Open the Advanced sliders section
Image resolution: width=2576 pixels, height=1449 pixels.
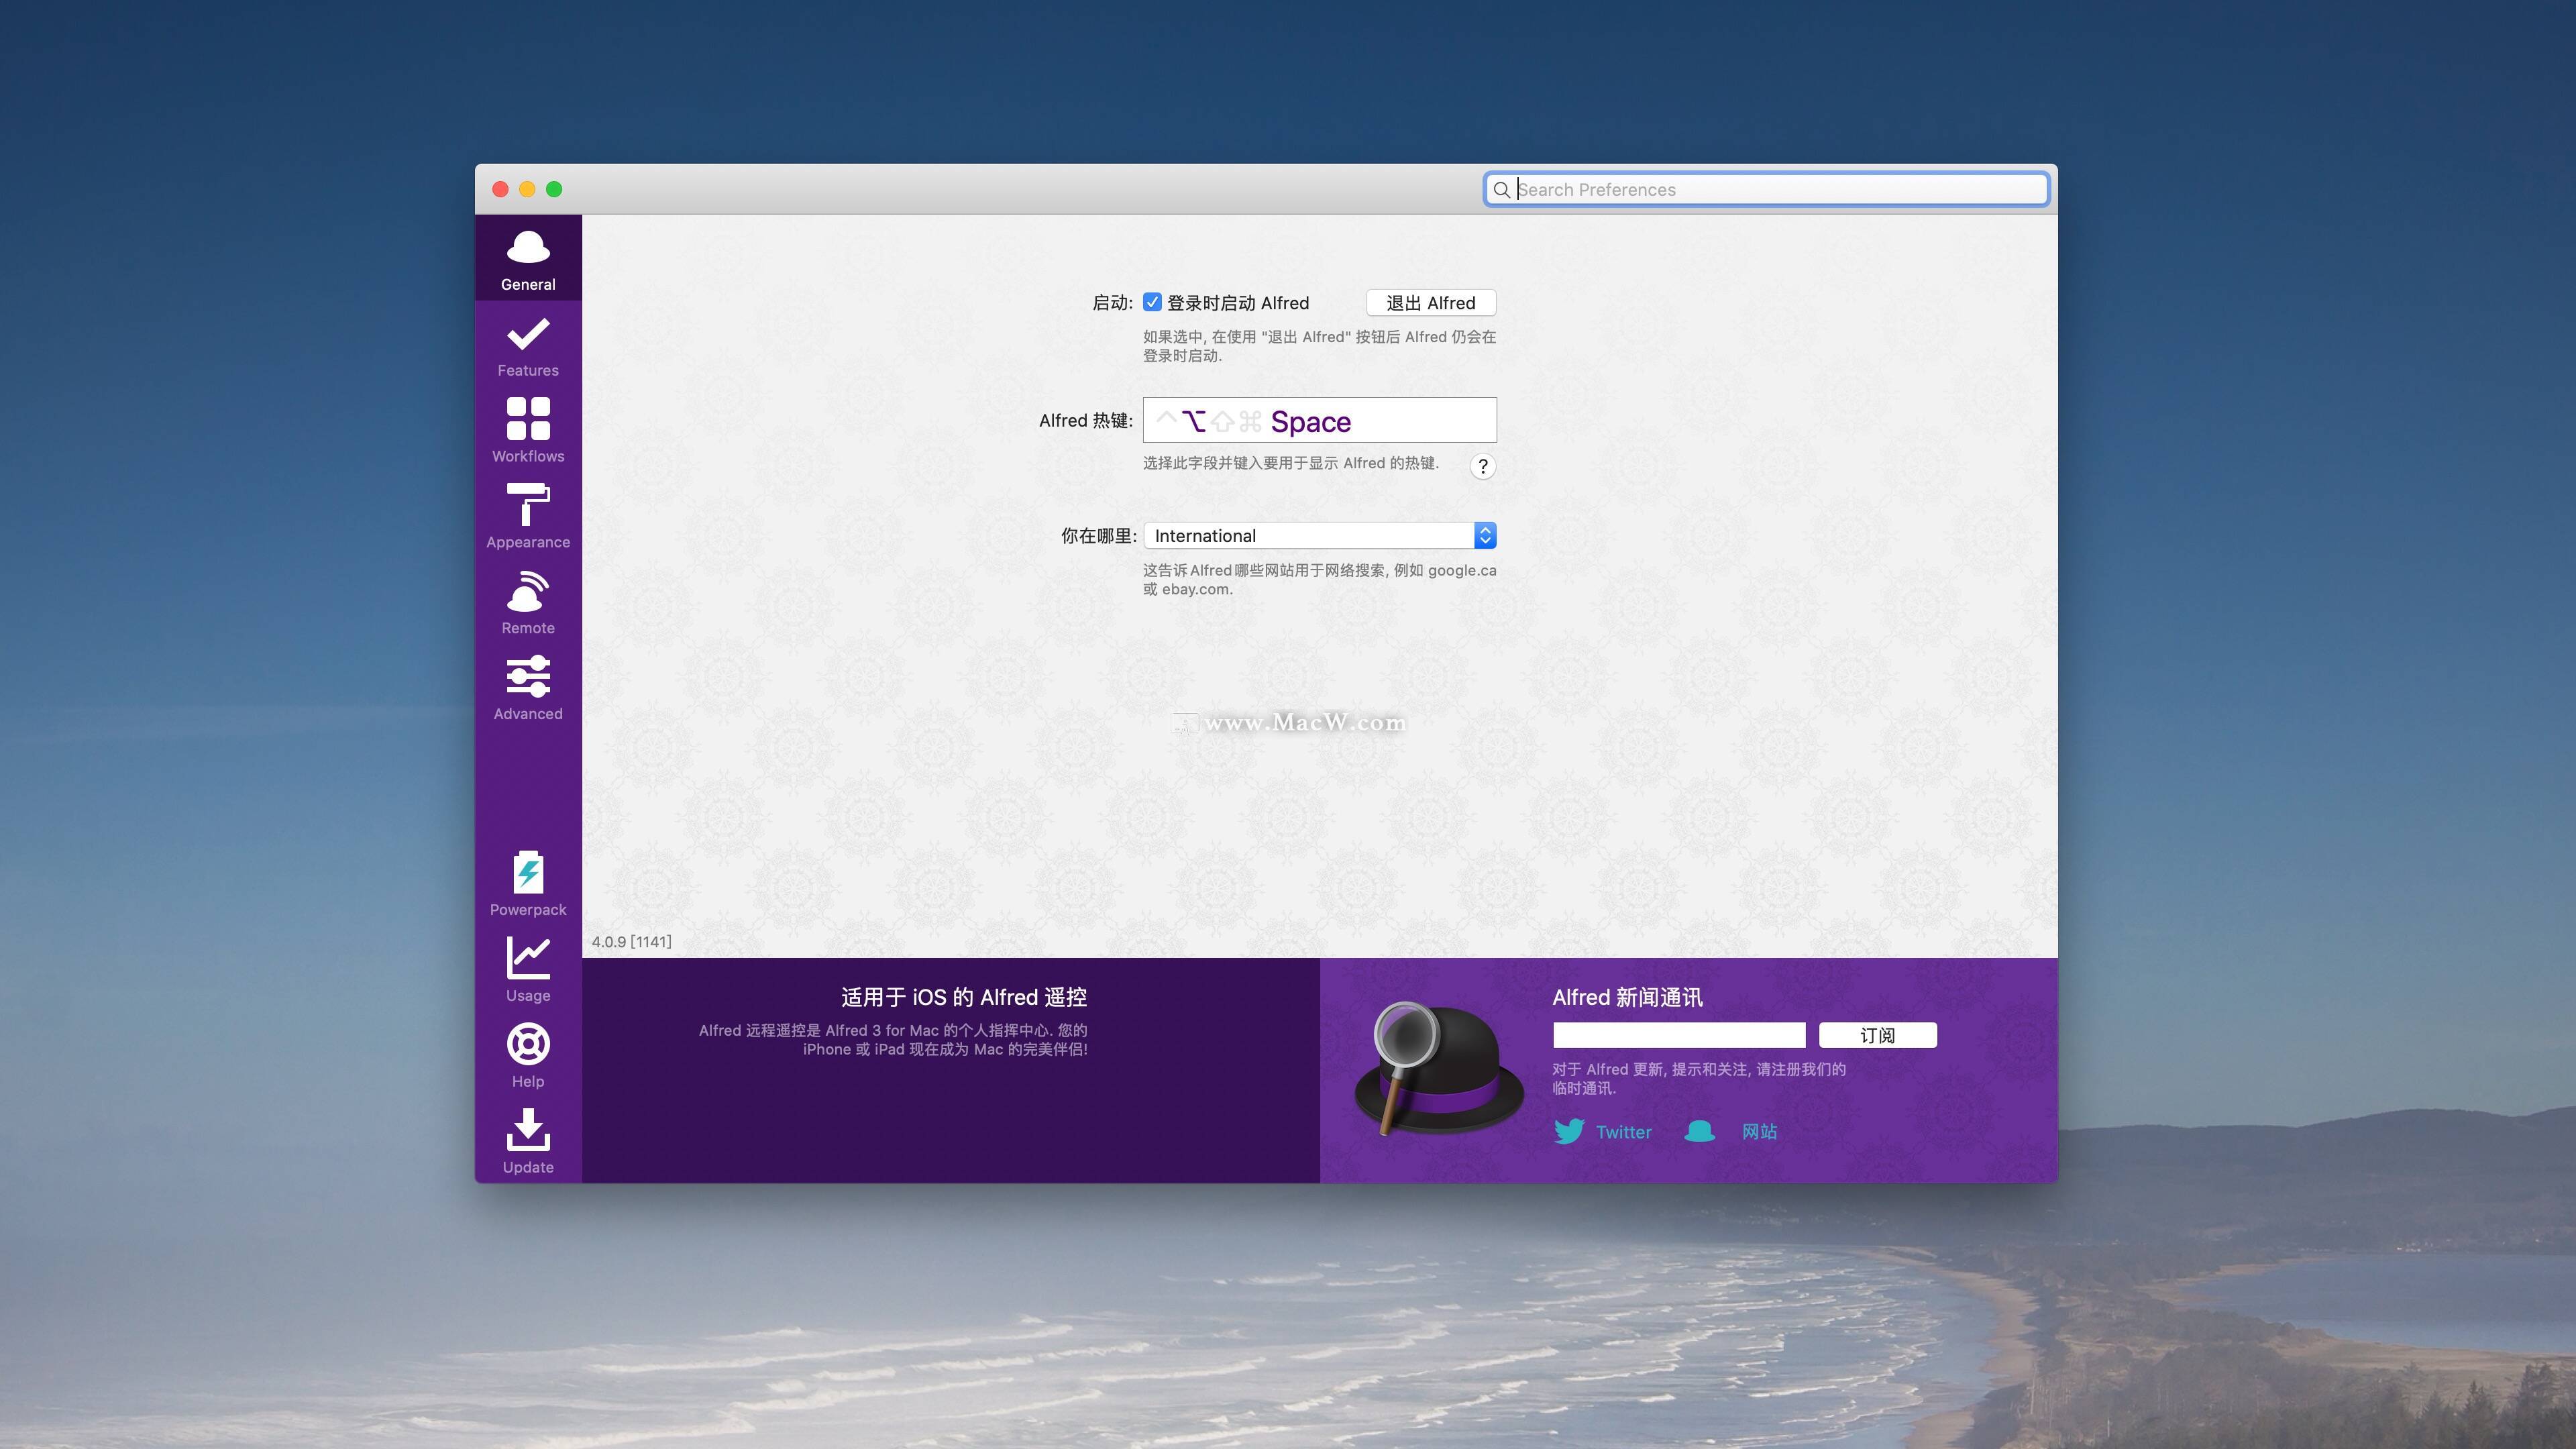click(x=528, y=689)
